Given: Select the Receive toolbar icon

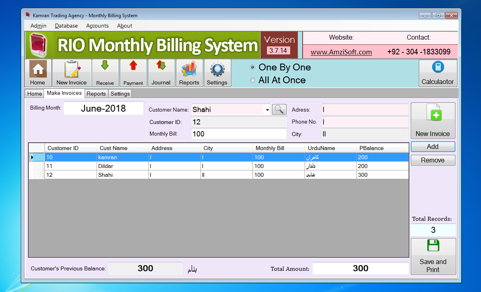Looking at the screenshot, I should point(105,72).
